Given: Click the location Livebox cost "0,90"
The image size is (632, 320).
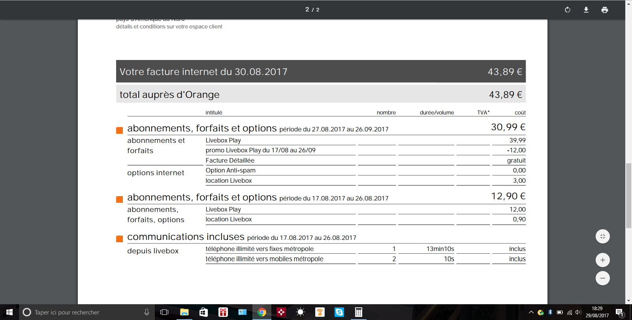Looking at the screenshot, I should [x=519, y=219].
